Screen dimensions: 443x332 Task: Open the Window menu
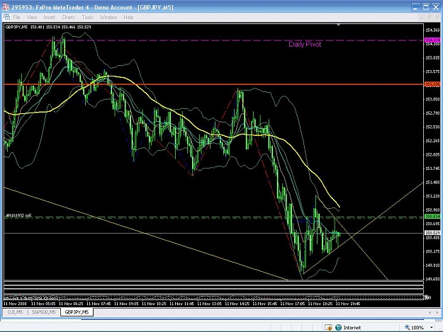coord(108,17)
